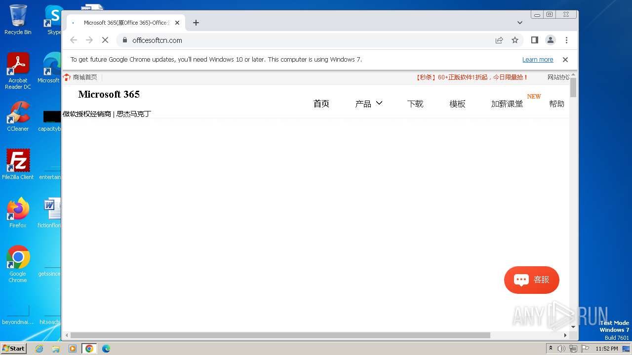Open the Chrome profile avatar
The image size is (632, 355).
coord(551,40)
